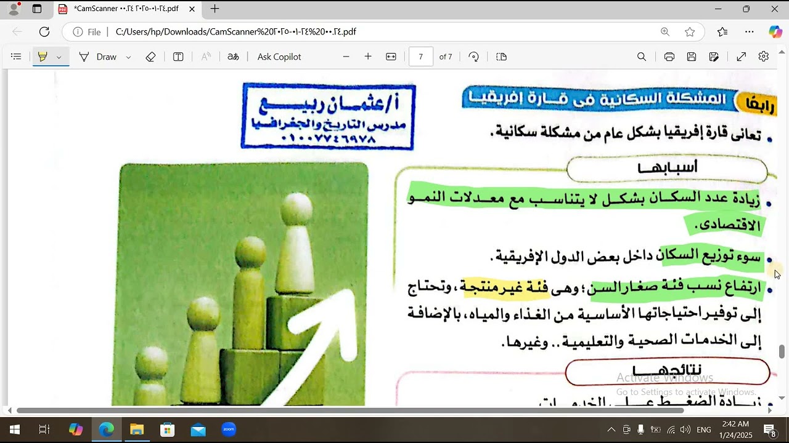Rotate the PDF page
789x443 pixels.
click(x=473, y=57)
